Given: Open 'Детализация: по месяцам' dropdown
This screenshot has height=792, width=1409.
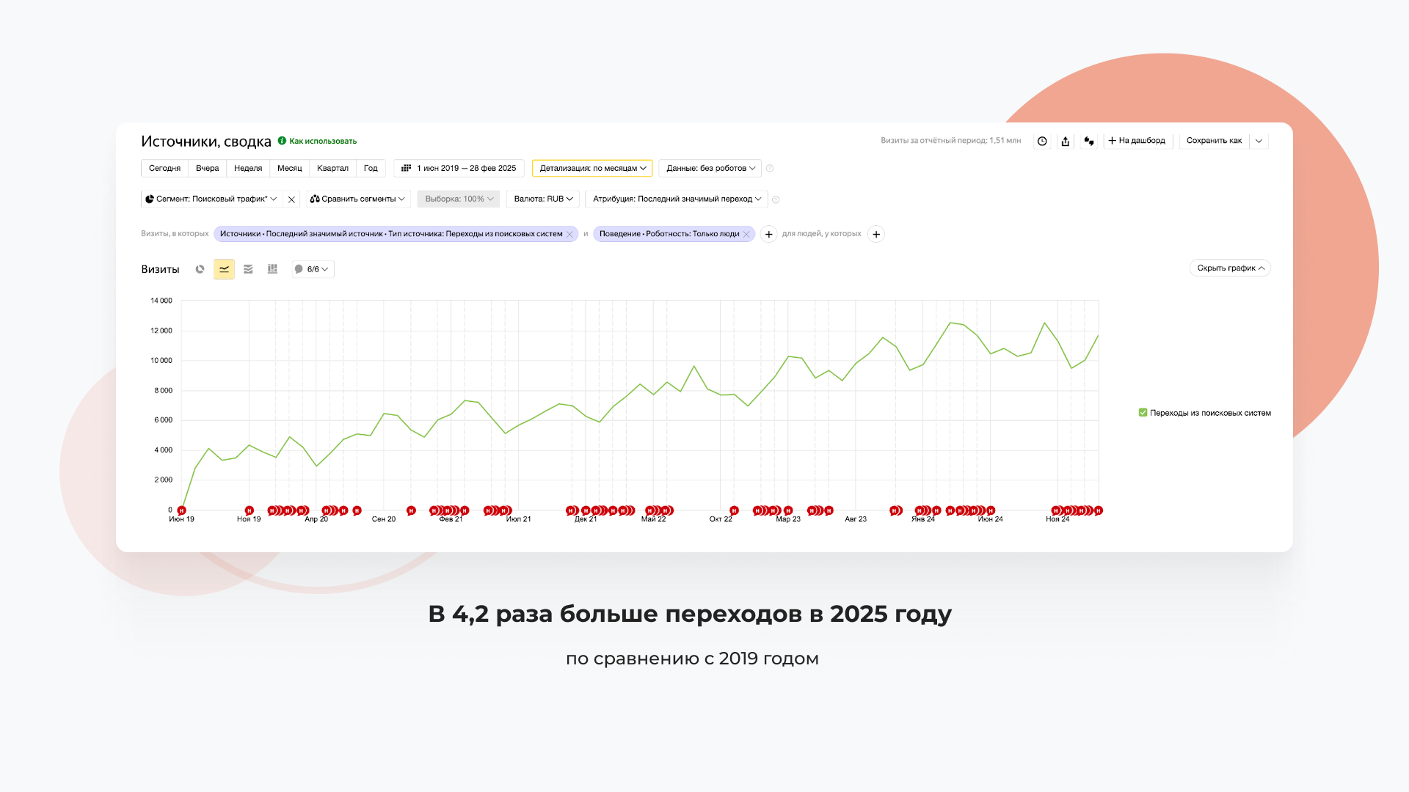Looking at the screenshot, I should point(592,168).
